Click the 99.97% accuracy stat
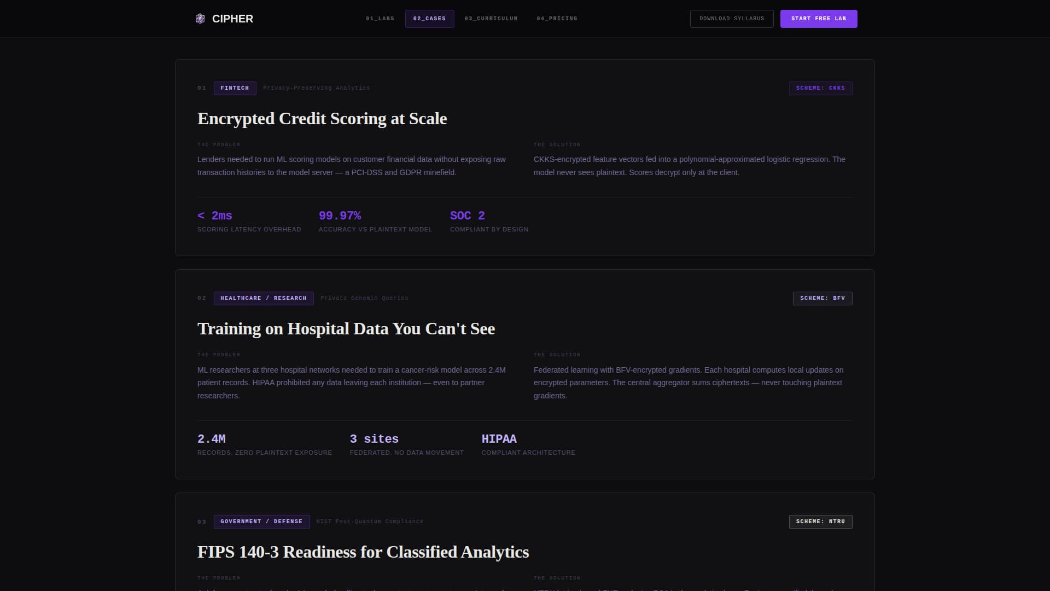The height and width of the screenshot is (591, 1050). (x=340, y=216)
